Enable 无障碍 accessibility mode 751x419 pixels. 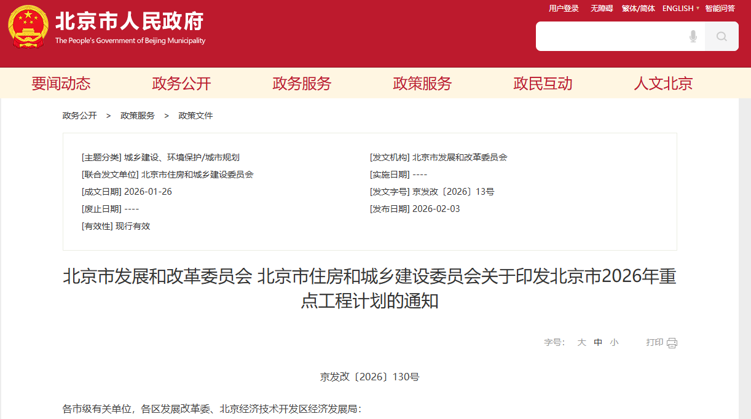(602, 9)
